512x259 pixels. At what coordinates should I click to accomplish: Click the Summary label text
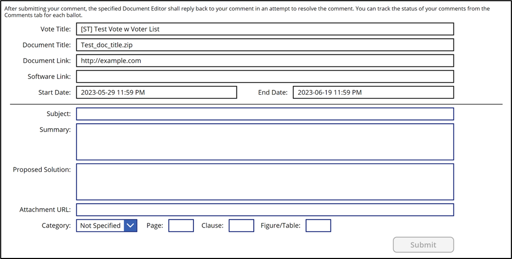[x=55, y=130]
